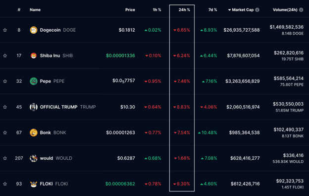Click the Dogecoin coin logo icon
The image size is (309, 196).
pos(34,30)
